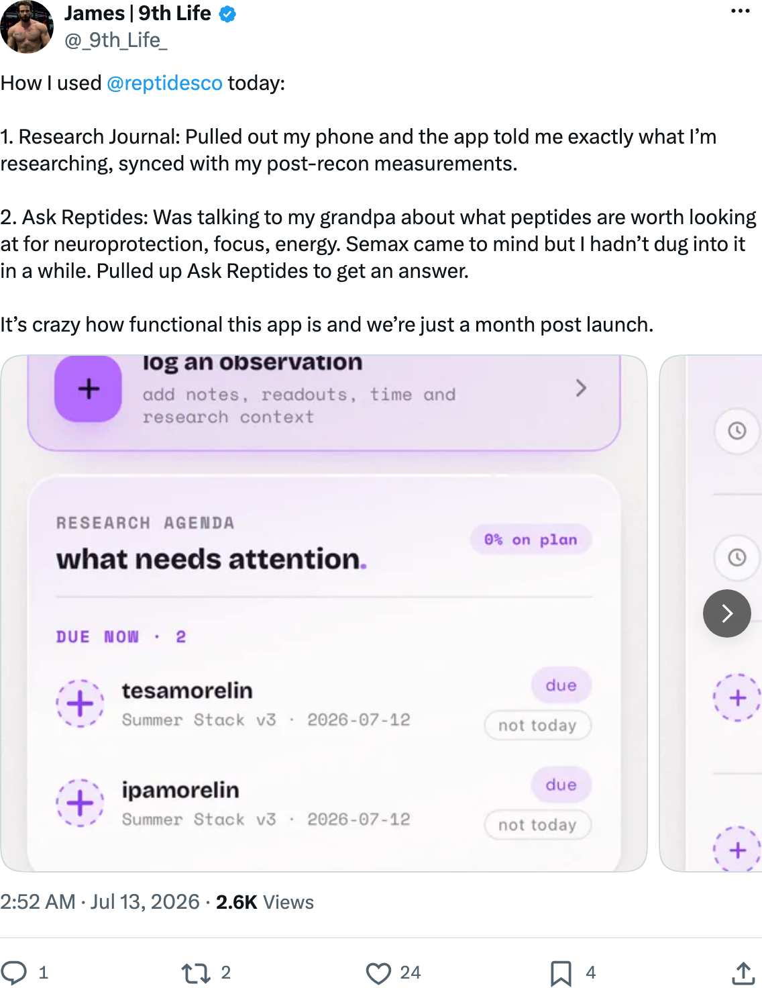Open the first app screenshot image
Image resolution: width=762 pixels, height=988 pixels.
[x=324, y=613]
